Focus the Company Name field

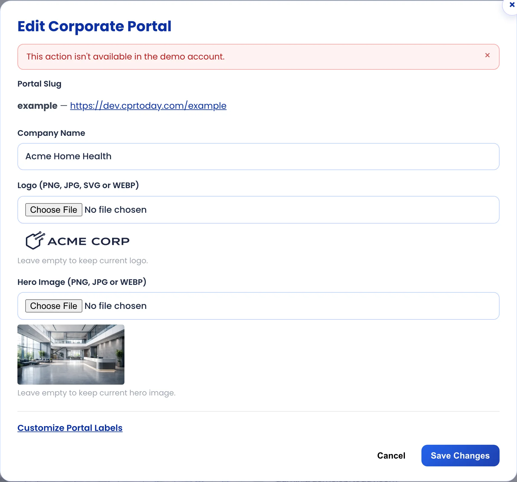(258, 157)
